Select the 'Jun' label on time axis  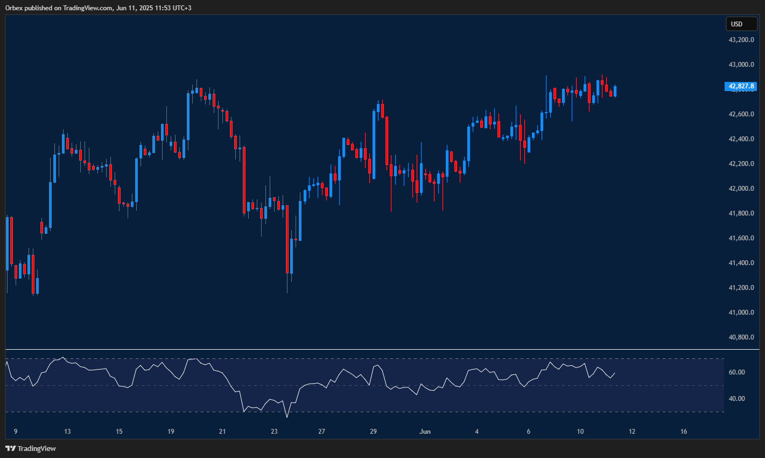[425, 432]
